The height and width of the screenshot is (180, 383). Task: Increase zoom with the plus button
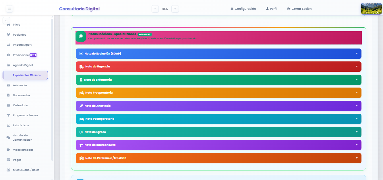click(175, 9)
